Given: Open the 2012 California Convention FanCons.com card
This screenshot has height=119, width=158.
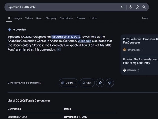Looking at the screenshot, I should (140, 41).
